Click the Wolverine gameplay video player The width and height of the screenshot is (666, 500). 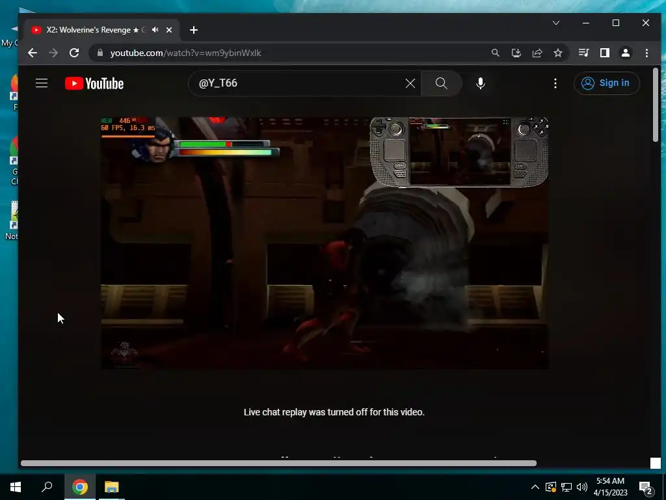point(325,243)
